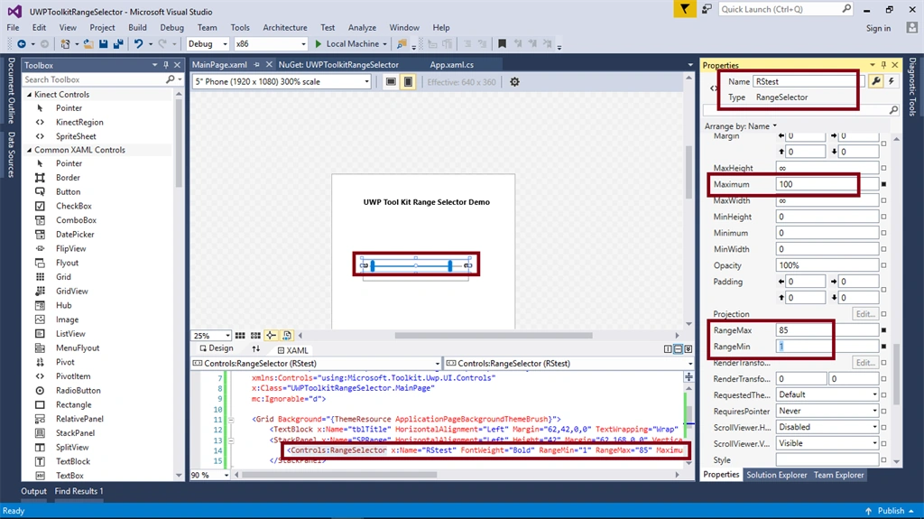The width and height of the screenshot is (924, 519).
Task: Open designer settings gear icon
Action: coord(514,82)
